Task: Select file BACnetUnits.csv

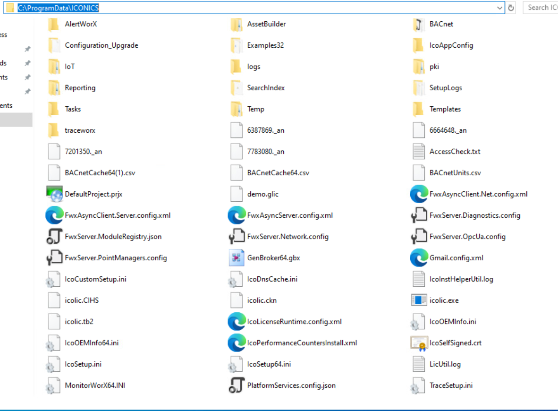Action: (455, 173)
